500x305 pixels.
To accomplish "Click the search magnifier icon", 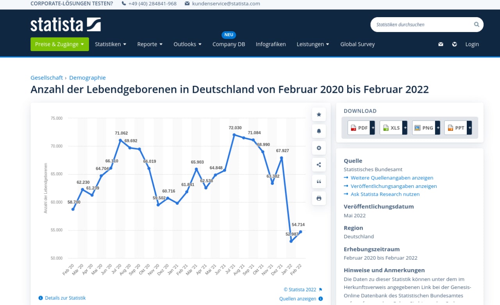I will (476, 25).
